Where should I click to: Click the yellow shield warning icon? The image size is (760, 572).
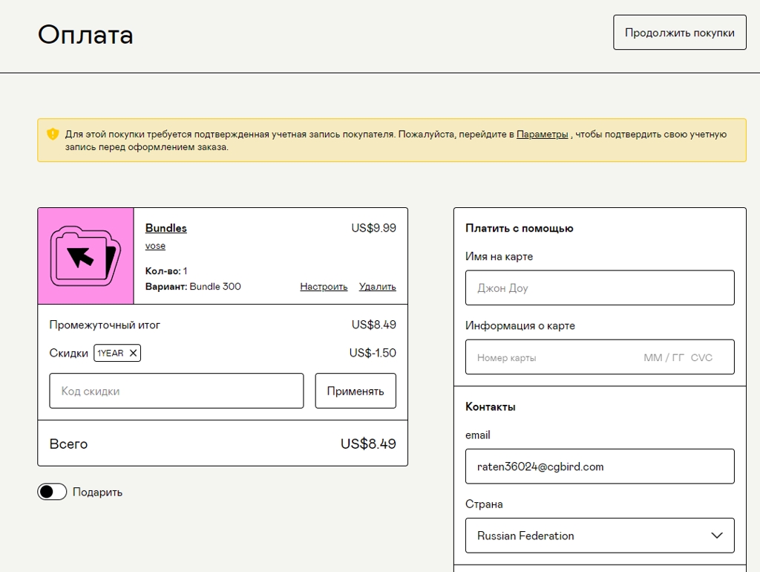(x=53, y=134)
